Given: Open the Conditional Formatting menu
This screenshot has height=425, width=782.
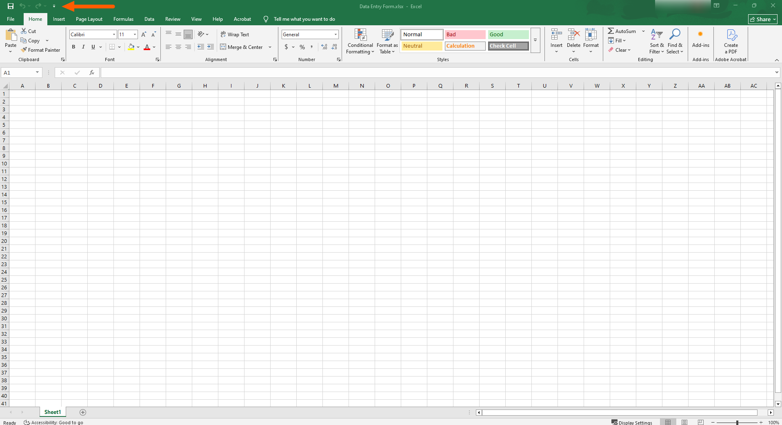Looking at the screenshot, I should pos(360,41).
